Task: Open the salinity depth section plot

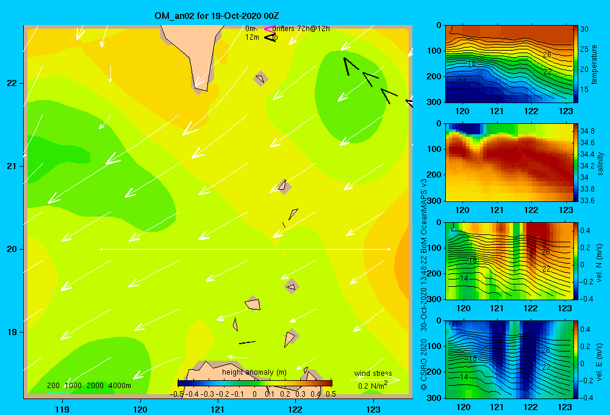Action: click(509, 162)
